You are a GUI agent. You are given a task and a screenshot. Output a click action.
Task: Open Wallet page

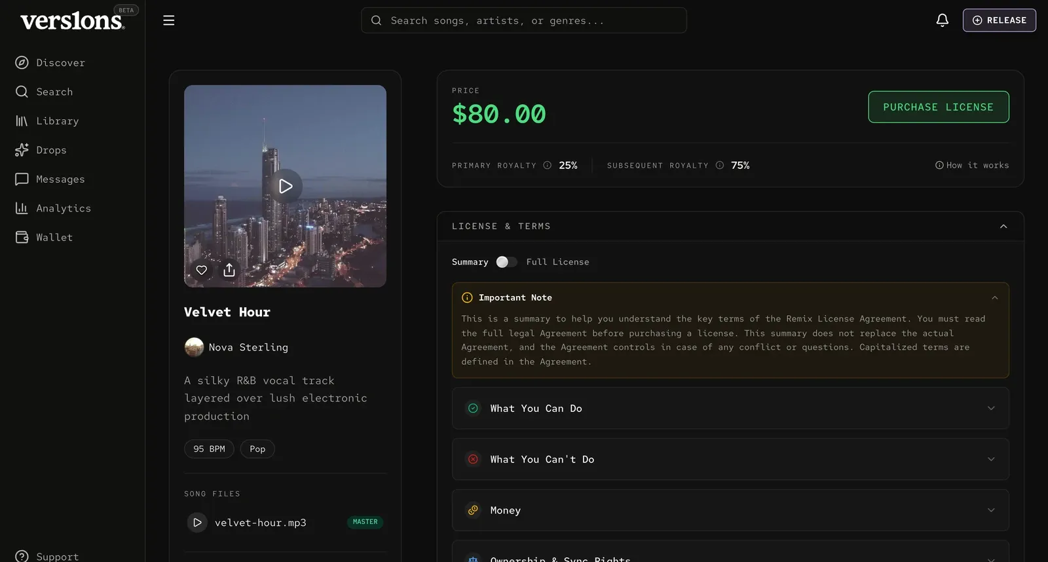[x=54, y=237]
